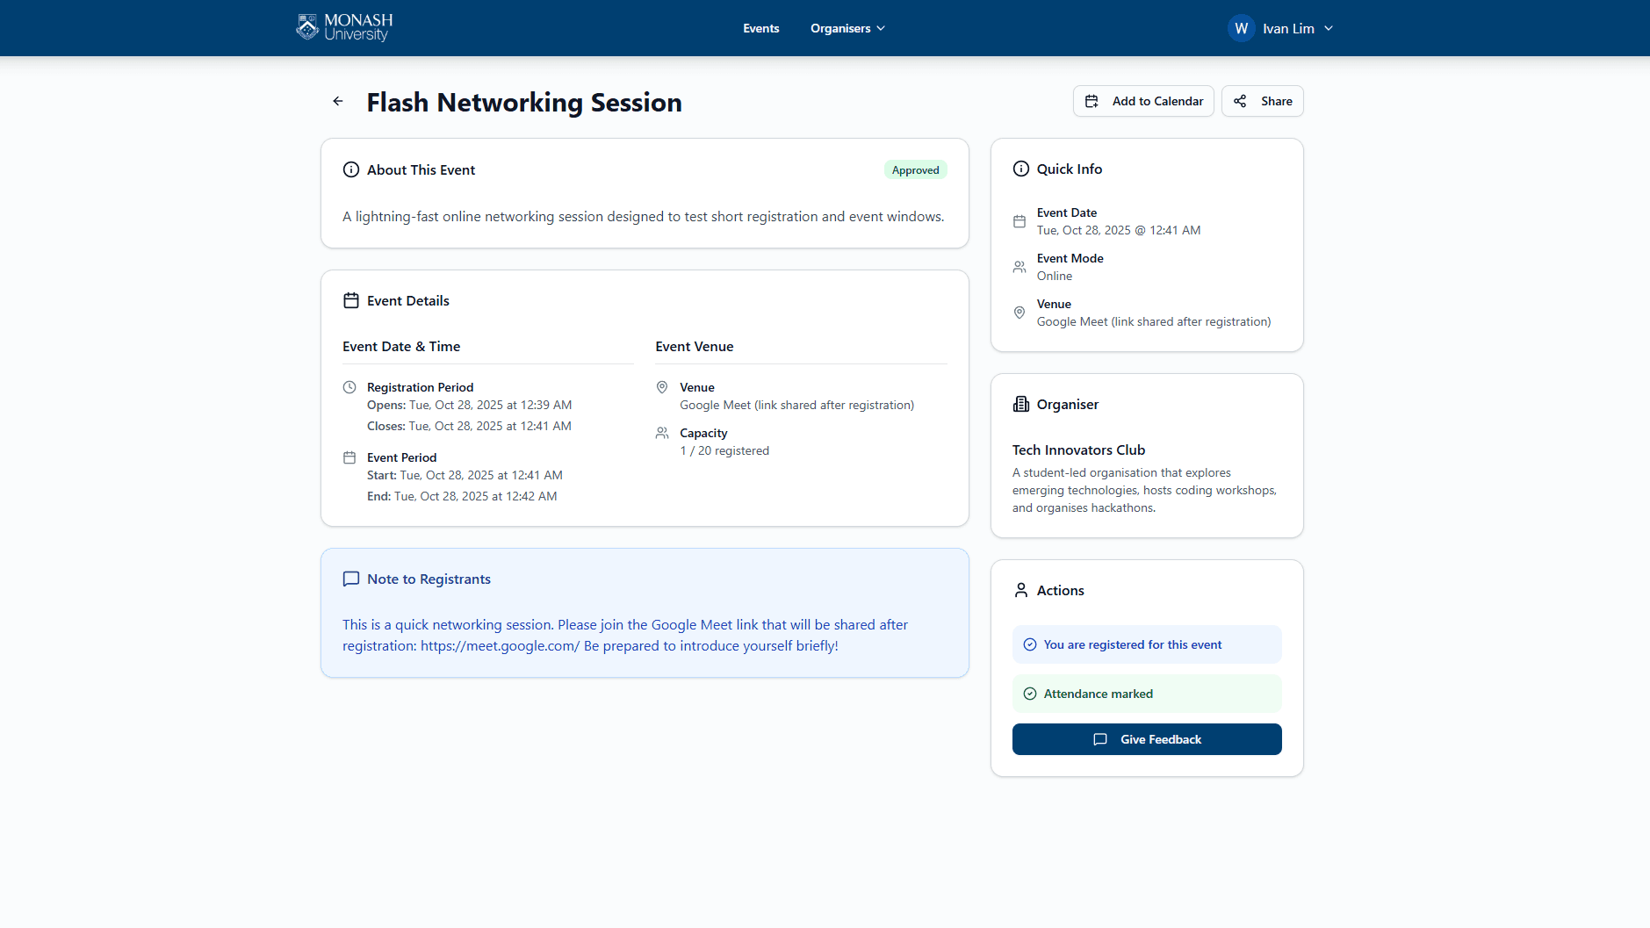Click the location pin icon in Quick Info
The width and height of the screenshot is (1650, 928).
click(1020, 313)
